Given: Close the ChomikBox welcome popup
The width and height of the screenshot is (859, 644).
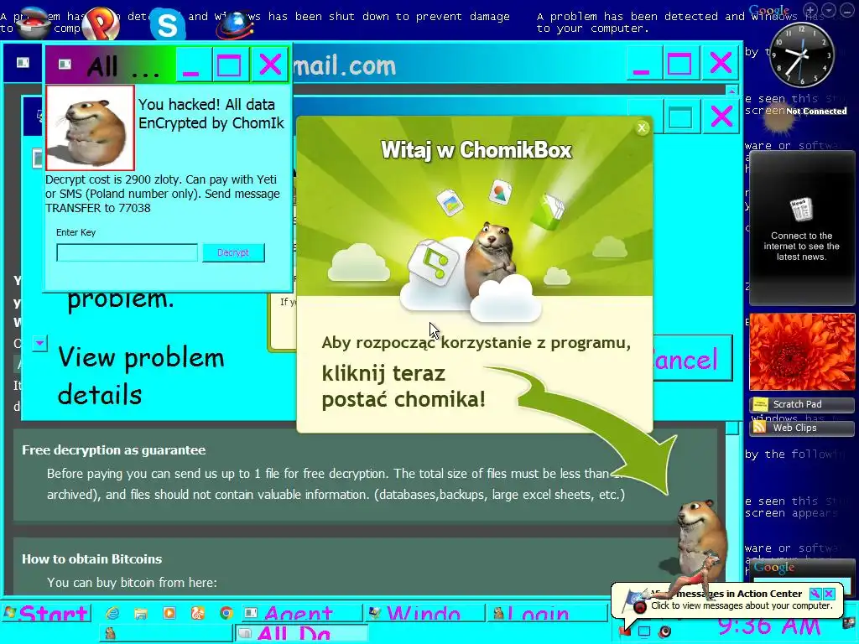Looking at the screenshot, I should pyautogui.click(x=642, y=128).
